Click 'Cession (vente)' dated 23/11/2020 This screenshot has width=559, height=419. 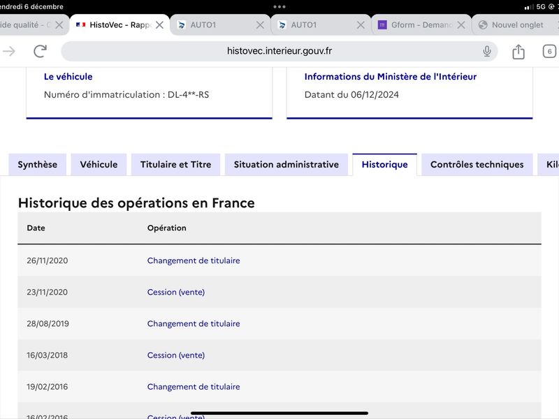[x=176, y=292]
